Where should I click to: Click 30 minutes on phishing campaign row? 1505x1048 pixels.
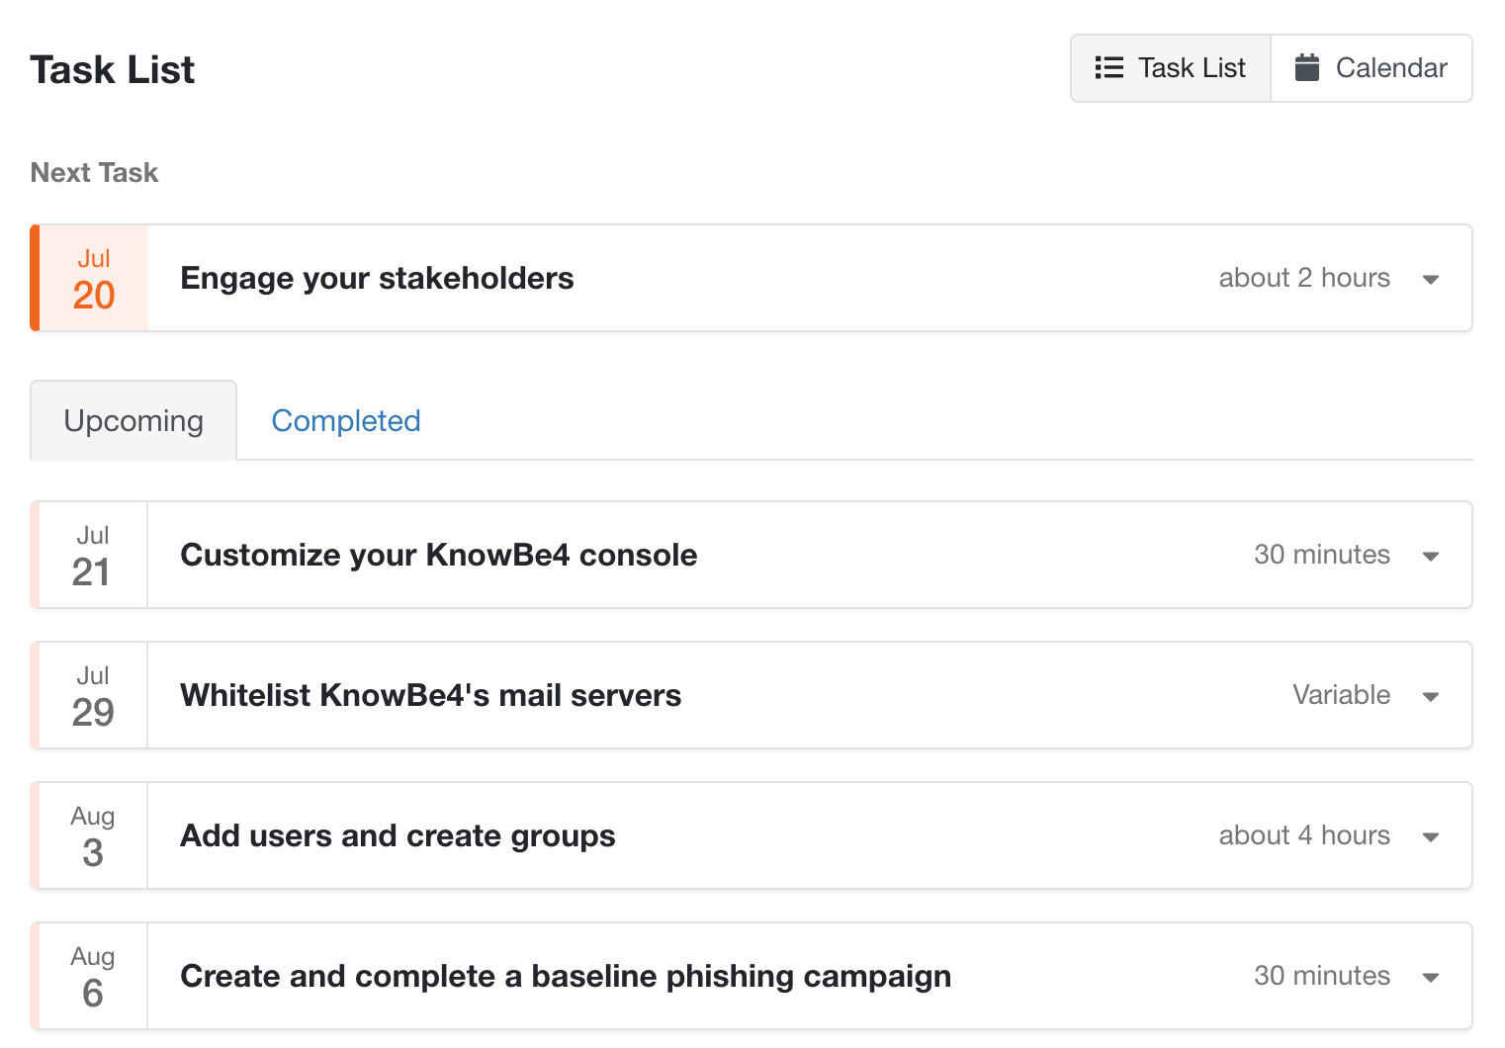[x=1322, y=976]
